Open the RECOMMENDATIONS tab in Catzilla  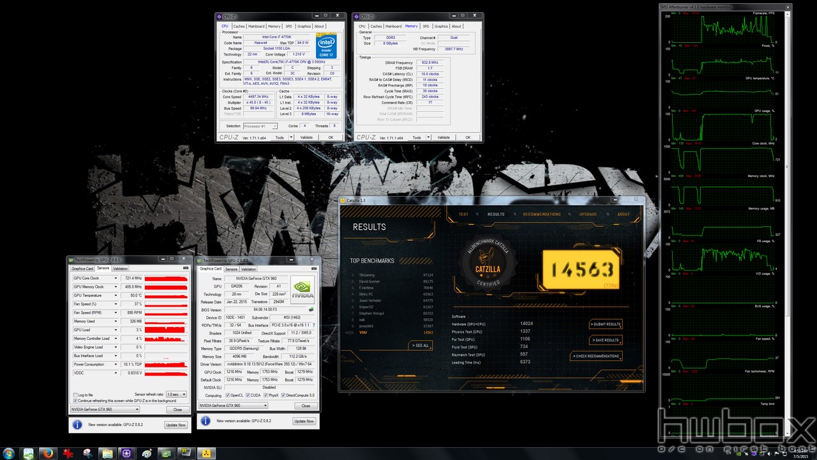click(x=542, y=214)
